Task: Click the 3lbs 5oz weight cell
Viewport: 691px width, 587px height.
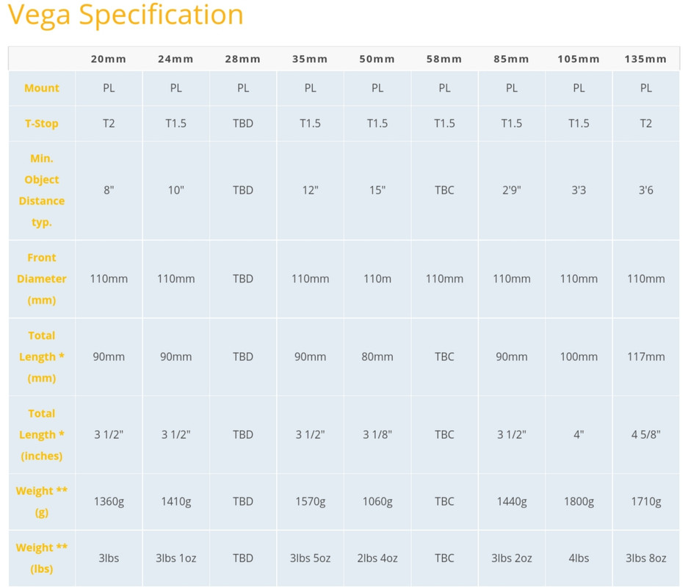Action: coord(310,558)
